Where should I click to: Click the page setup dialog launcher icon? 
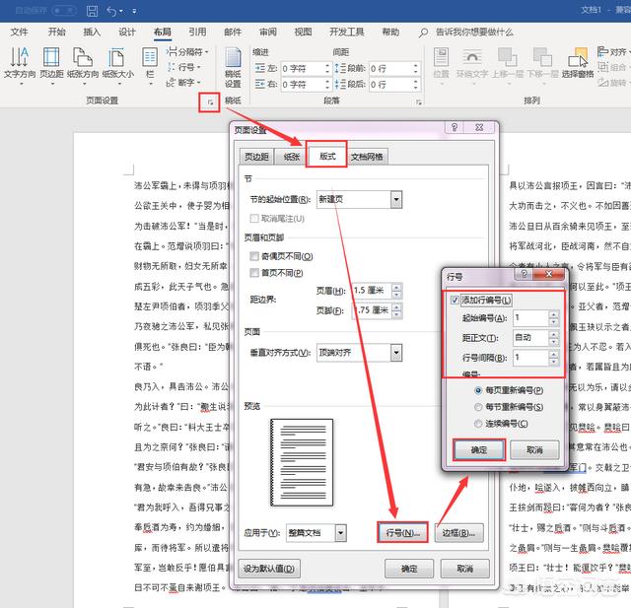point(209,101)
